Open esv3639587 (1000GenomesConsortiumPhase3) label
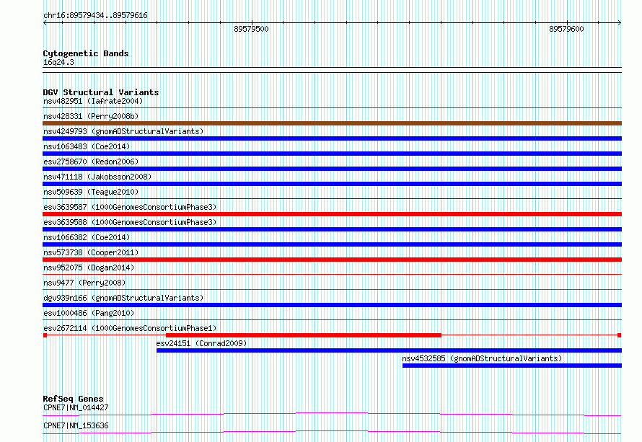Screen dimensions: 642x442 [x=130, y=207]
